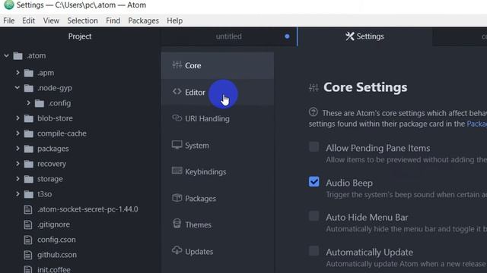Click the Editor code brackets icon
The width and height of the screenshot is (487, 273).
[x=177, y=92]
